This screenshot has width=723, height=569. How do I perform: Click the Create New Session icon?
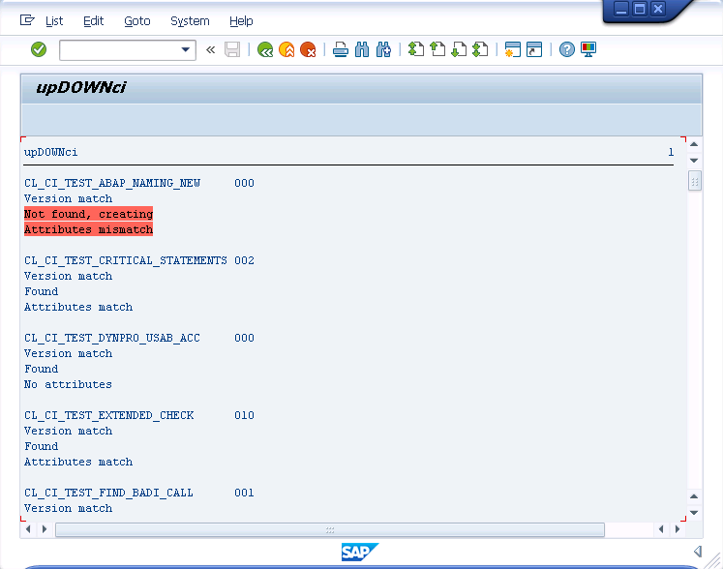(513, 49)
